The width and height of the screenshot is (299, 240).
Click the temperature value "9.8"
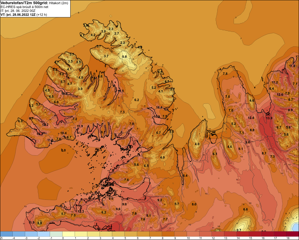[x=124, y=204]
